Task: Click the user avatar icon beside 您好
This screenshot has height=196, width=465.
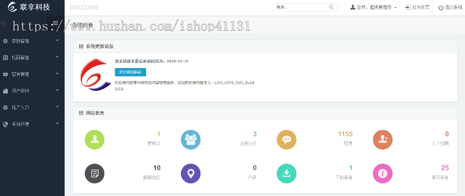Action: (x=352, y=7)
